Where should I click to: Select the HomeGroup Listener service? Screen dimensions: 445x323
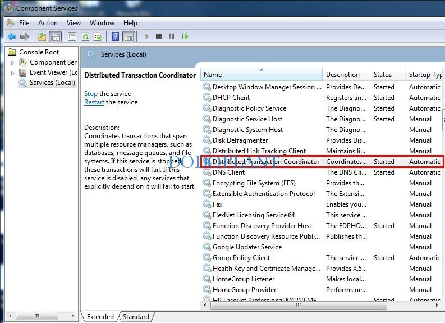click(322, 279)
